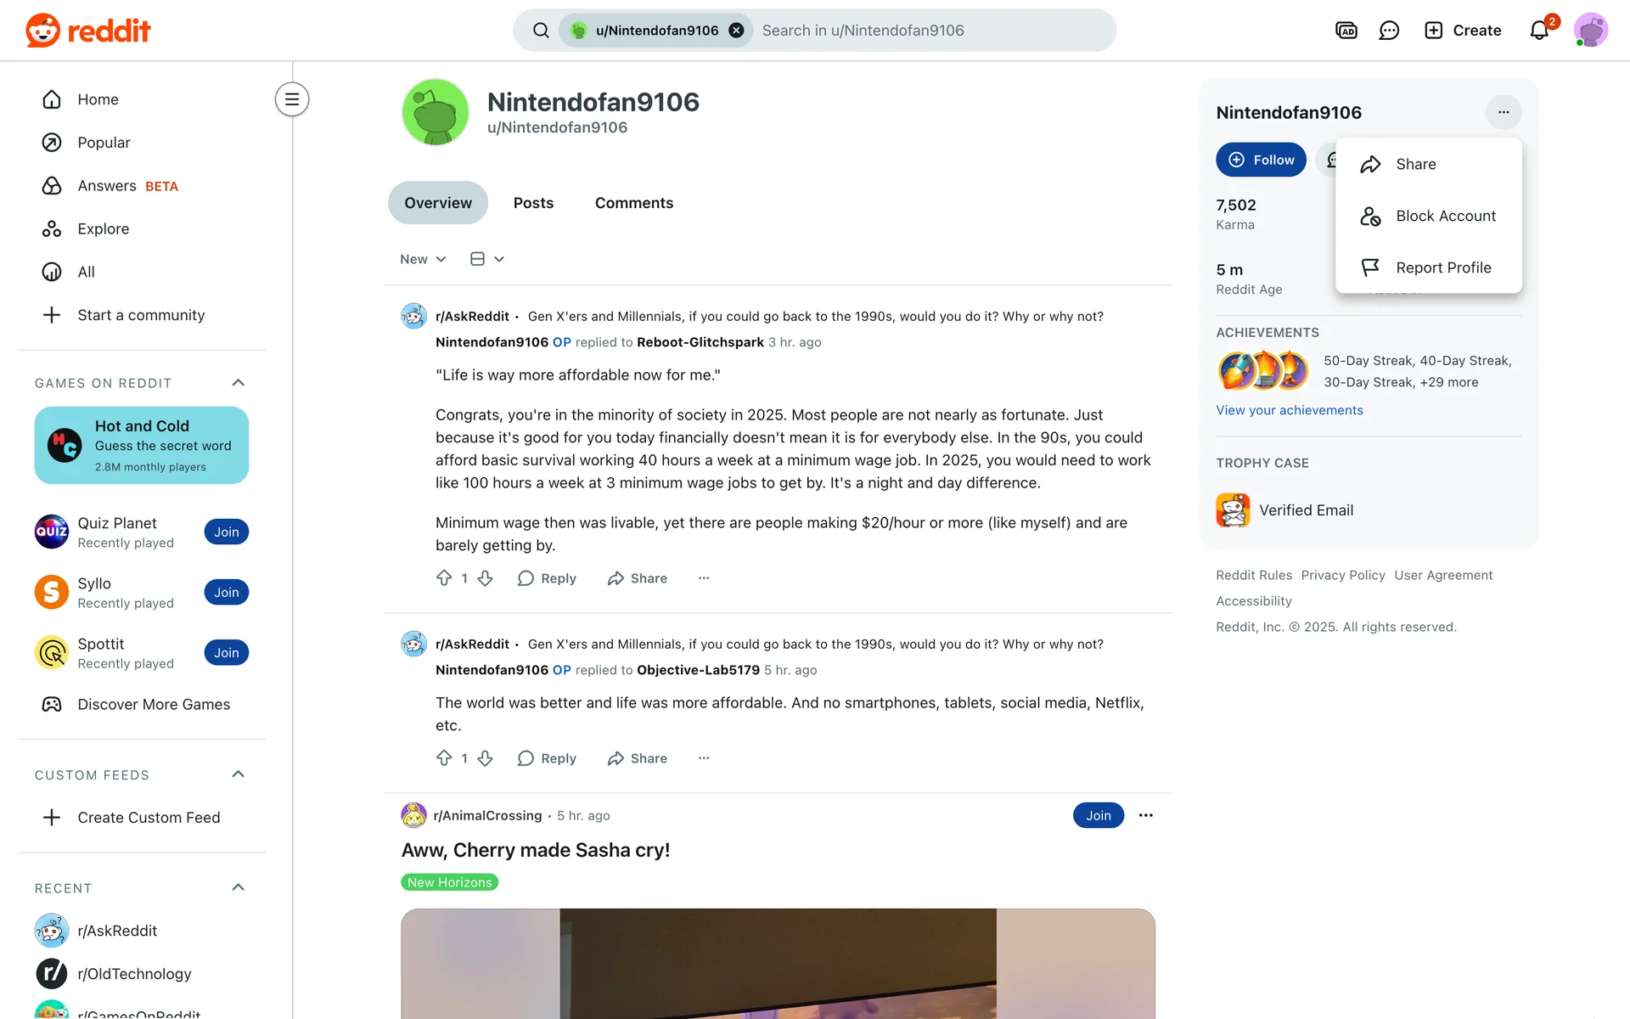Open the Hot and Cold game card
Viewport: 1630px width, 1019px height.
(142, 445)
